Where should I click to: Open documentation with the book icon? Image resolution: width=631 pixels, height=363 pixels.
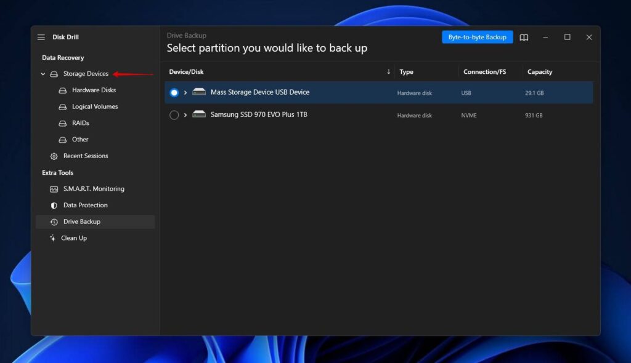pos(523,37)
